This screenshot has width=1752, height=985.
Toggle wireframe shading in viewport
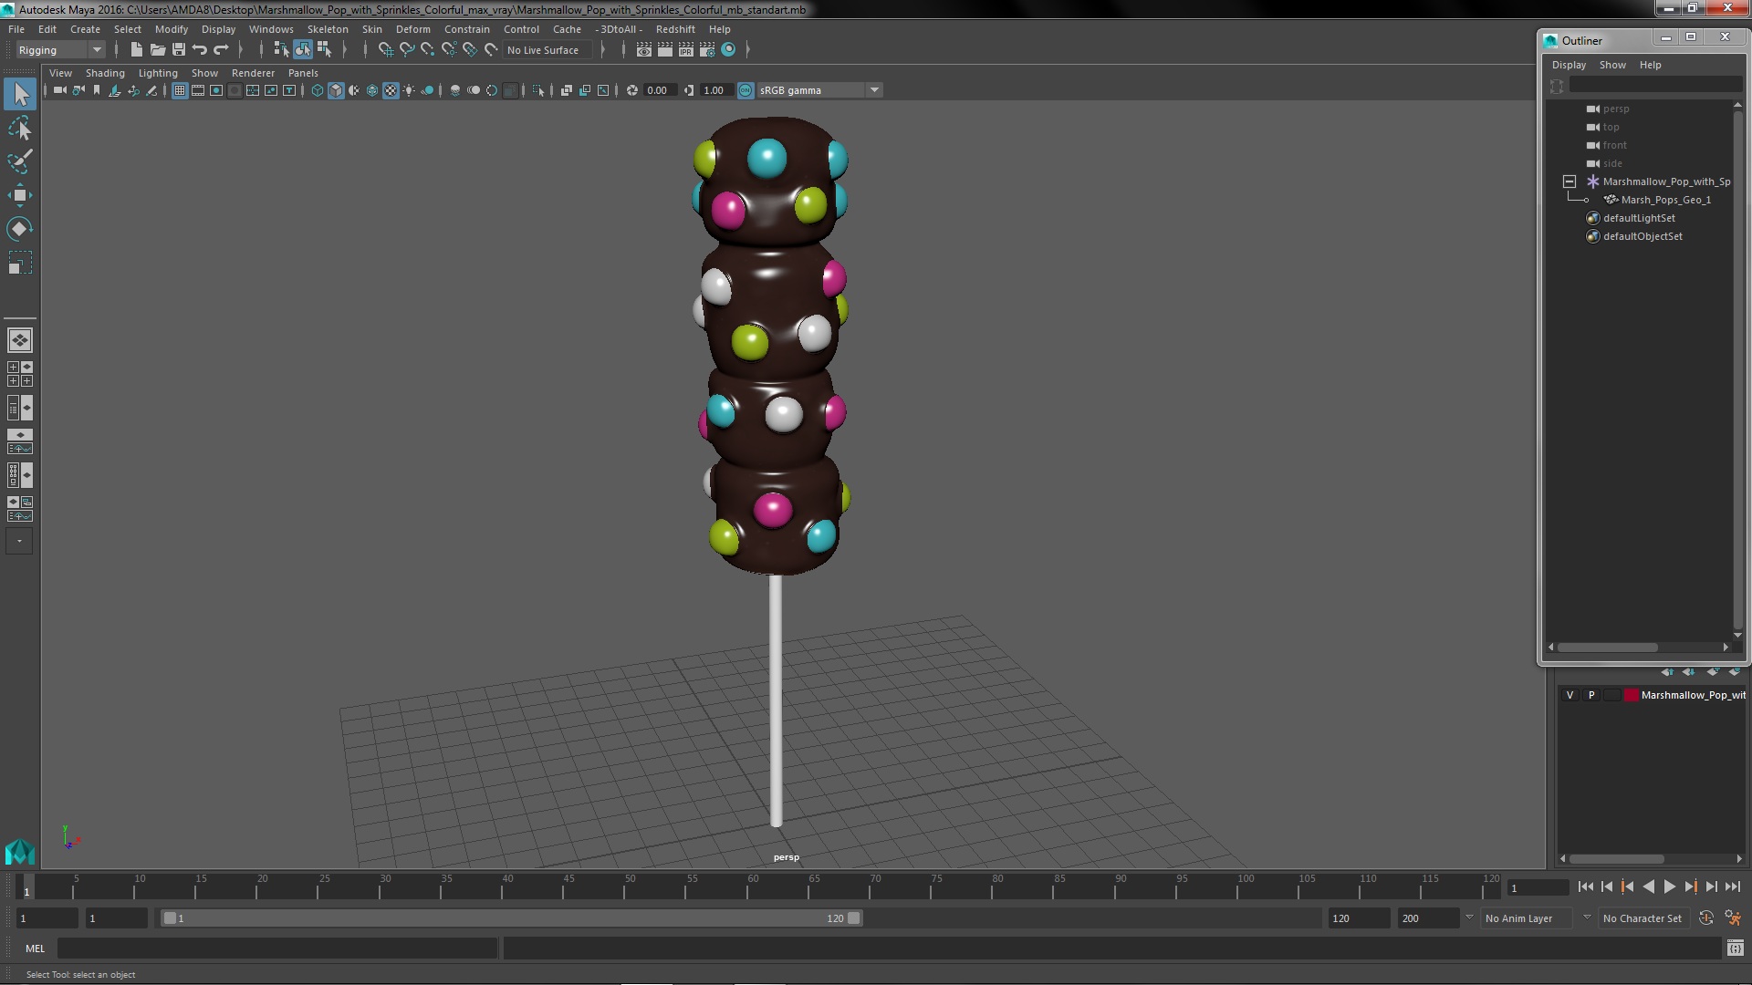pos(318,90)
